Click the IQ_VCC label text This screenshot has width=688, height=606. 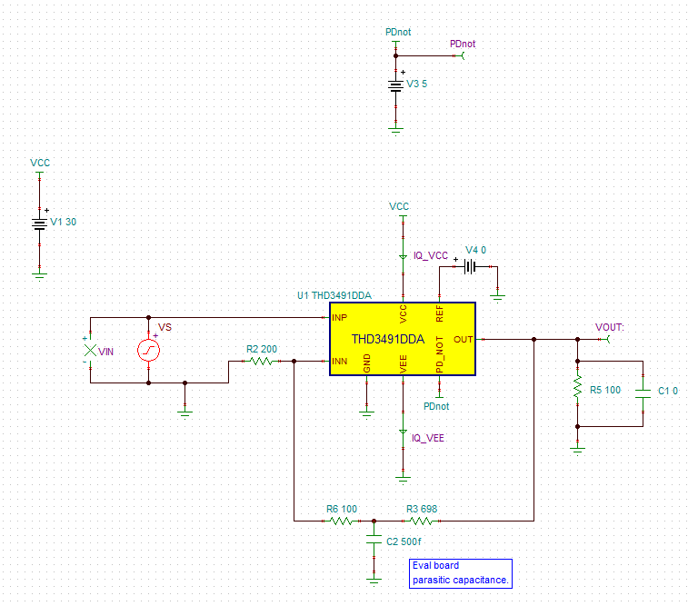(x=431, y=255)
